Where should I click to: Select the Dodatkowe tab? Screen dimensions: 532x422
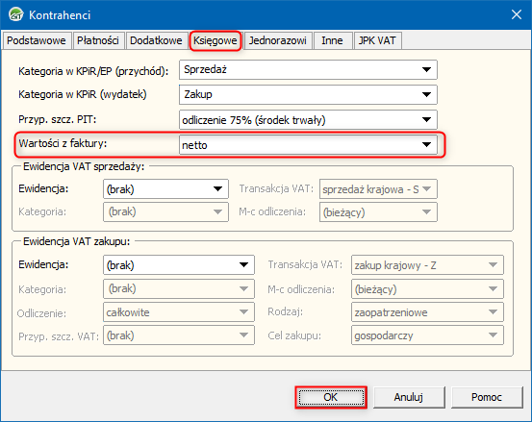click(x=156, y=40)
